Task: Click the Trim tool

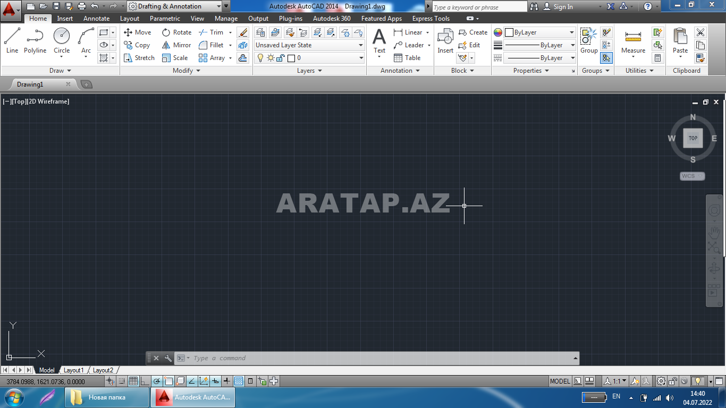Action: point(211,32)
